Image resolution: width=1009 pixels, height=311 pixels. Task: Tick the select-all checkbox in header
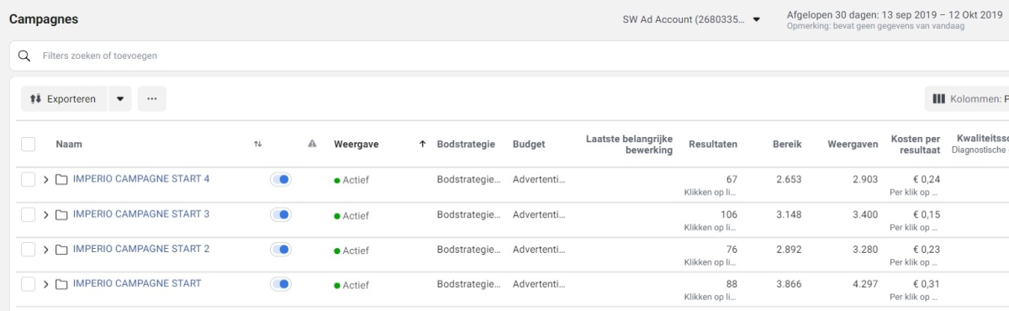coord(28,144)
